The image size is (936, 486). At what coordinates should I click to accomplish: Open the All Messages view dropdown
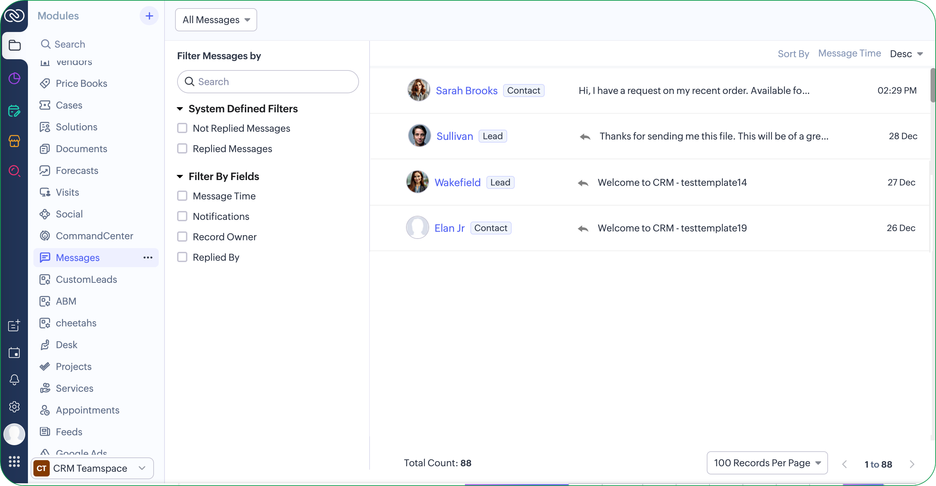tap(216, 20)
